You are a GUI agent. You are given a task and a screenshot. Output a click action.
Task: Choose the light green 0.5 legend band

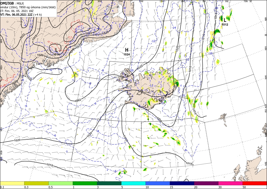pyautogui.click(x=61, y=183)
